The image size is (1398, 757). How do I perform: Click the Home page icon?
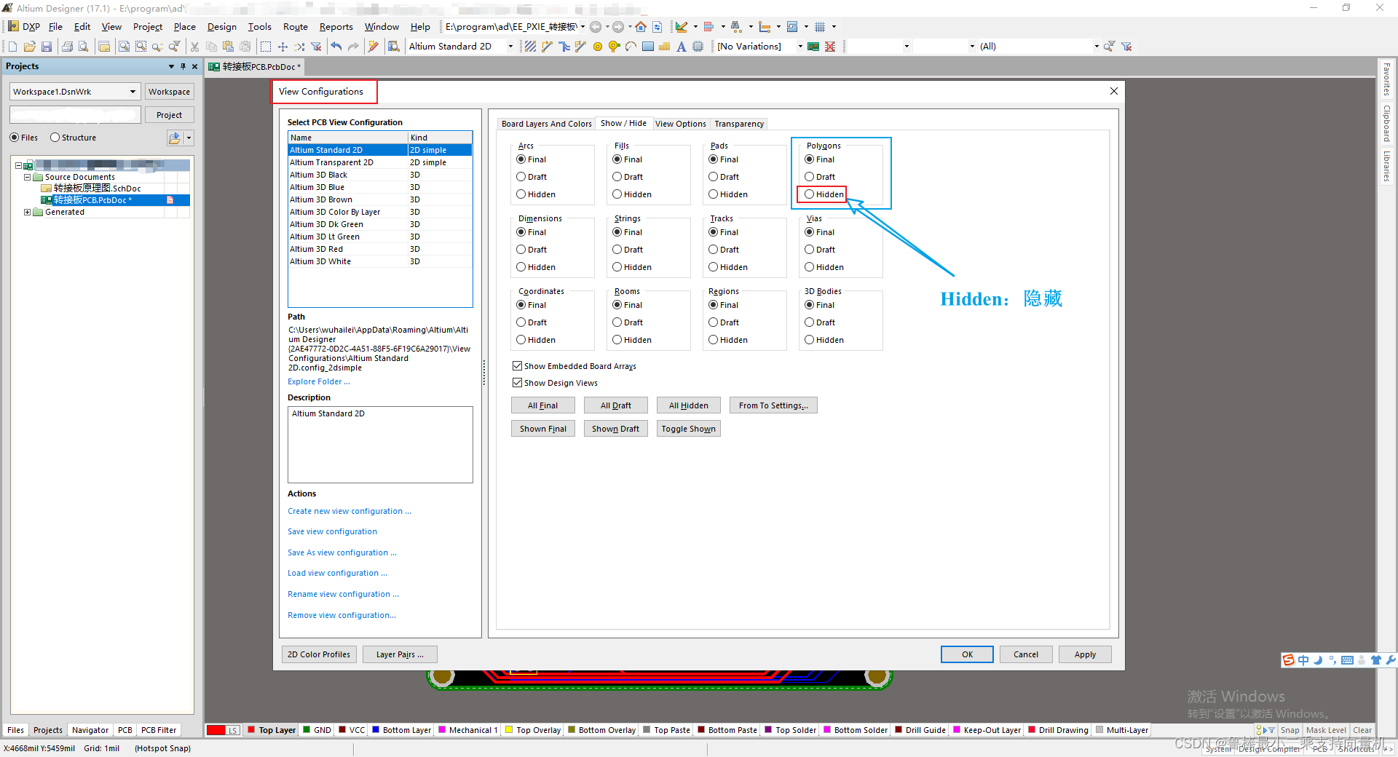641,27
